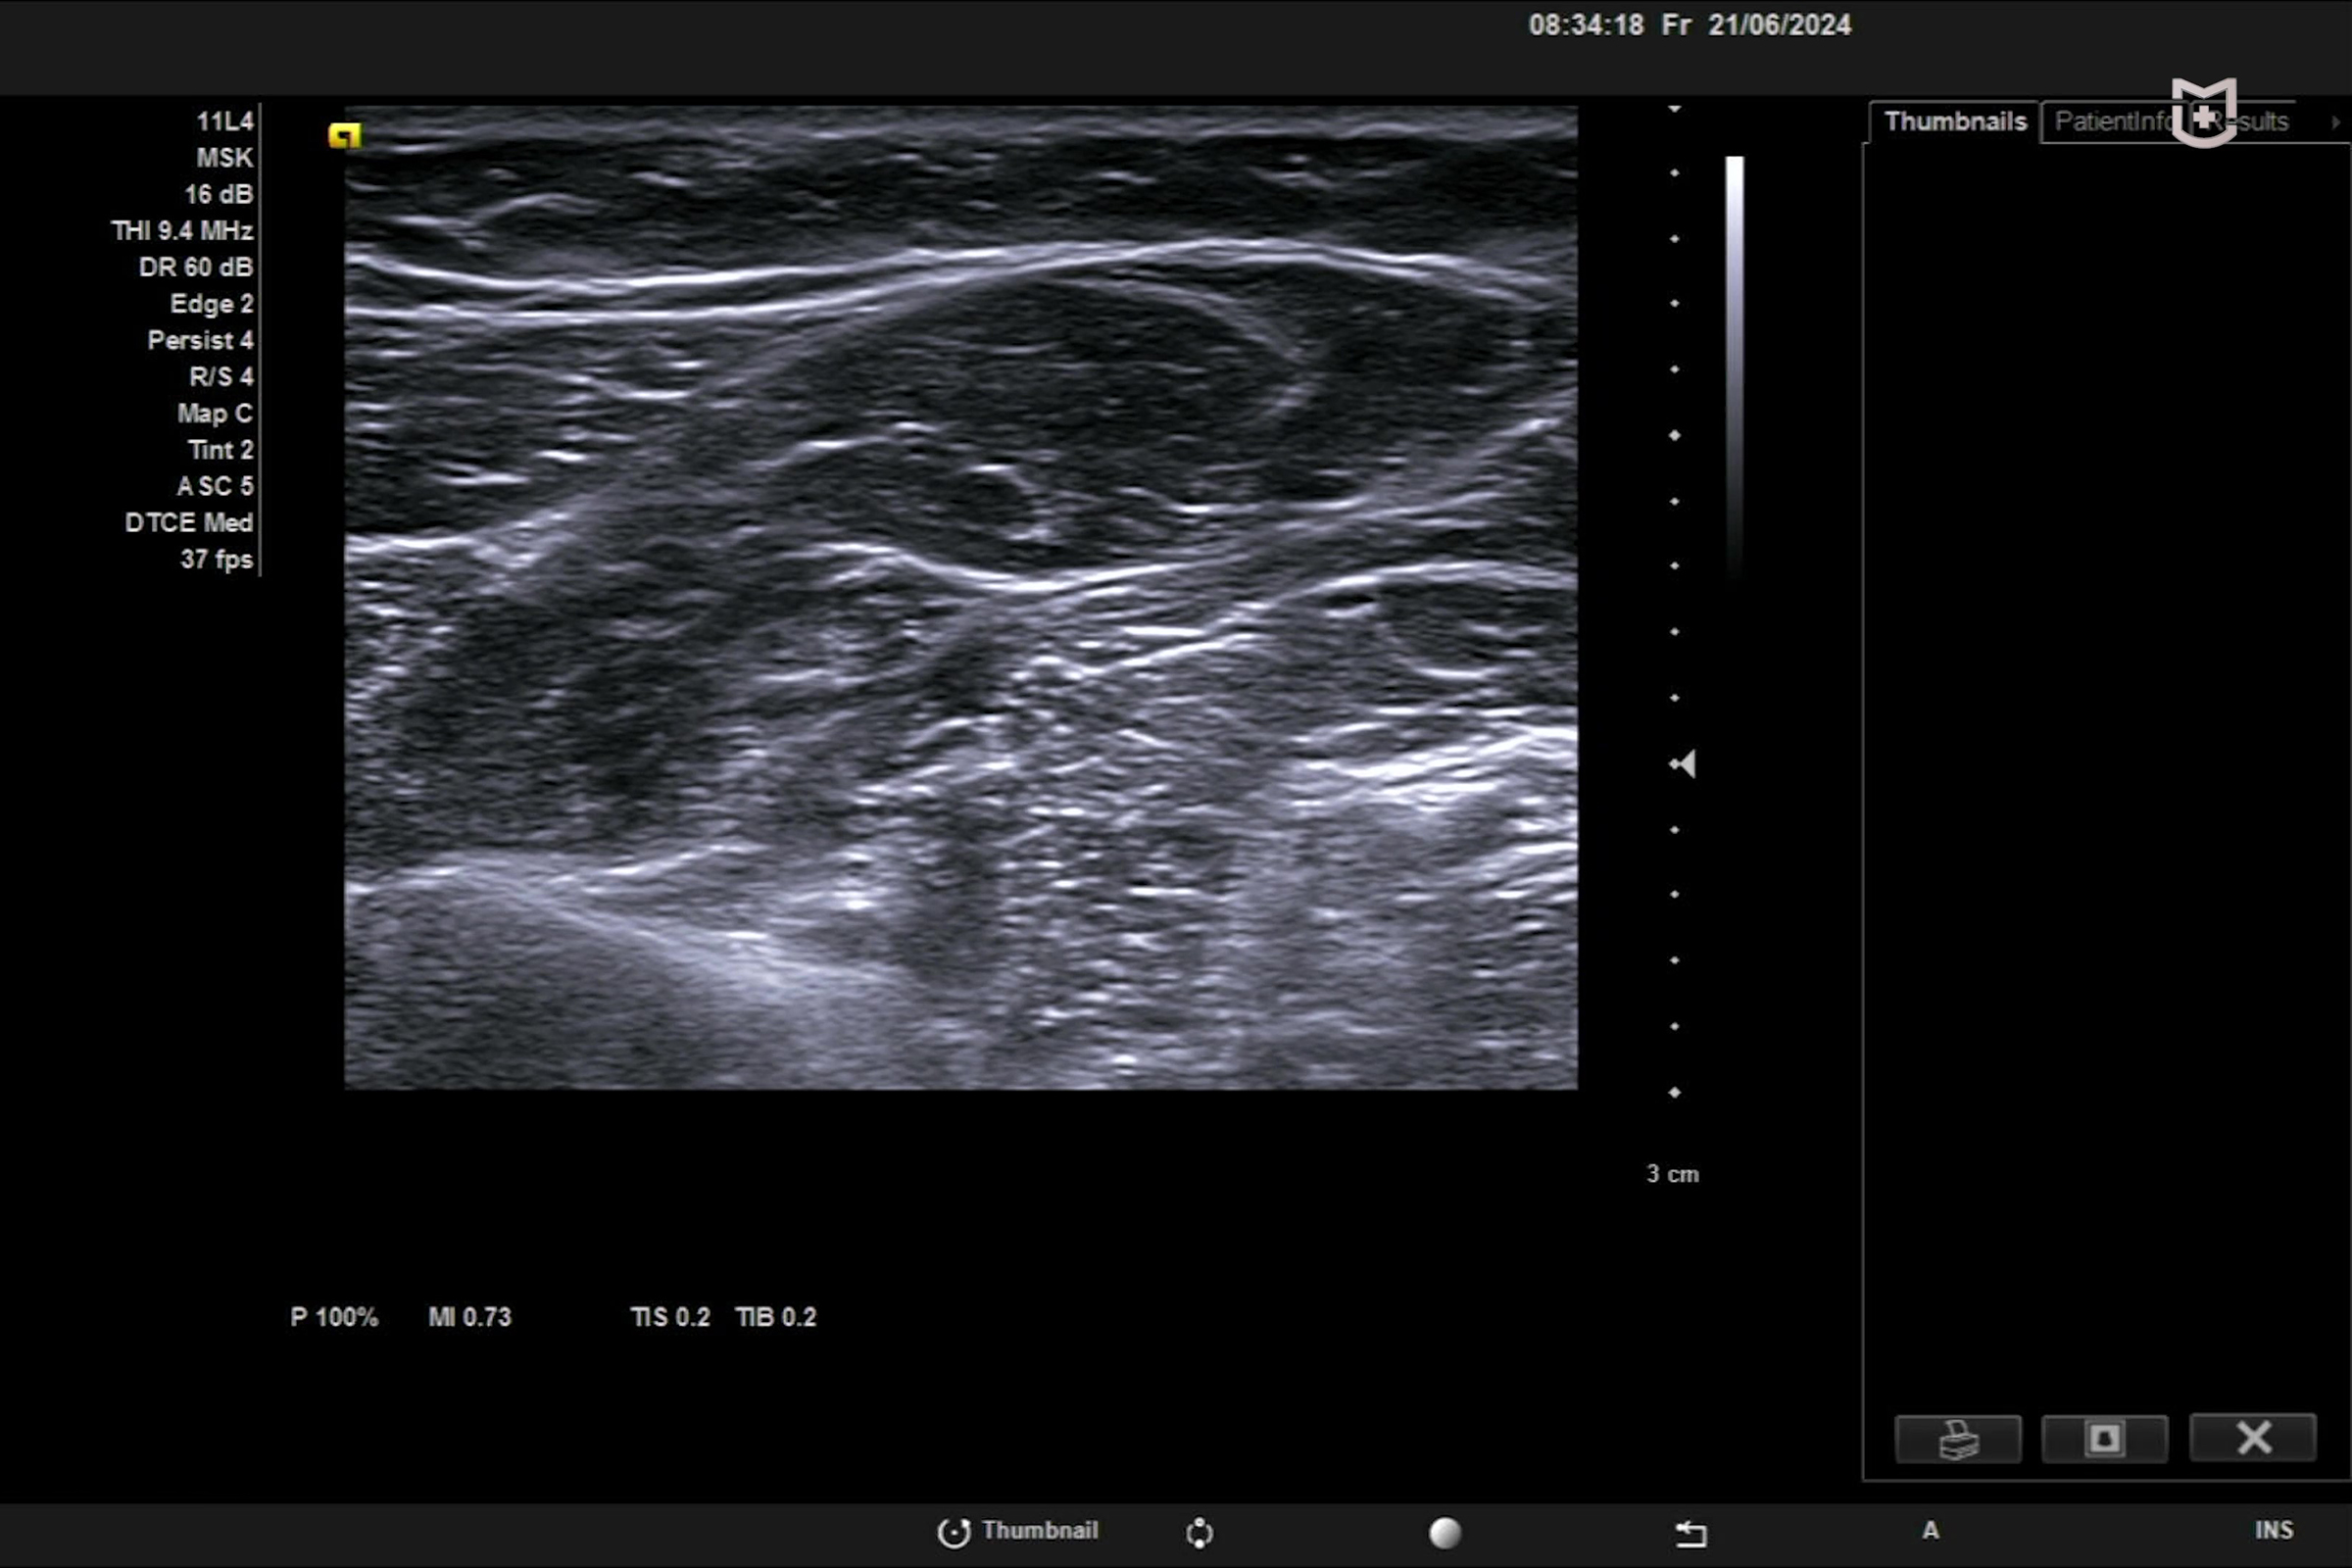The height and width of the screenshot is (1568, 2352).
Task: Toggle the INS indicator
Action: point(2273,1530)
